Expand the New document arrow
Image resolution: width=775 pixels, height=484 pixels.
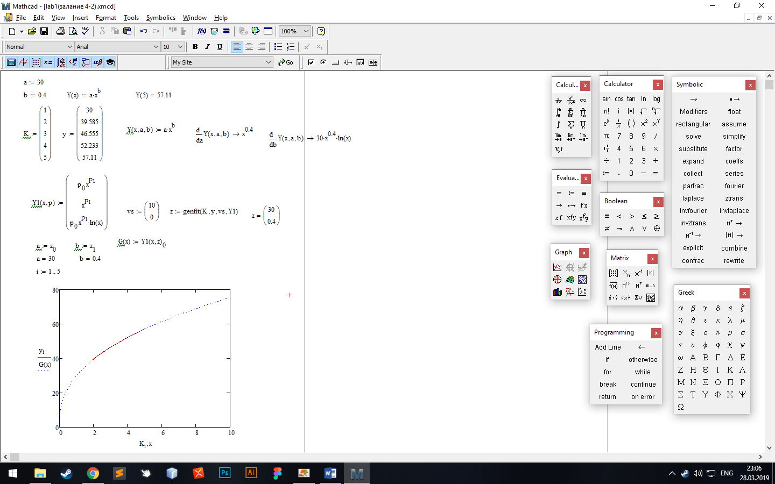click(22, 31)
